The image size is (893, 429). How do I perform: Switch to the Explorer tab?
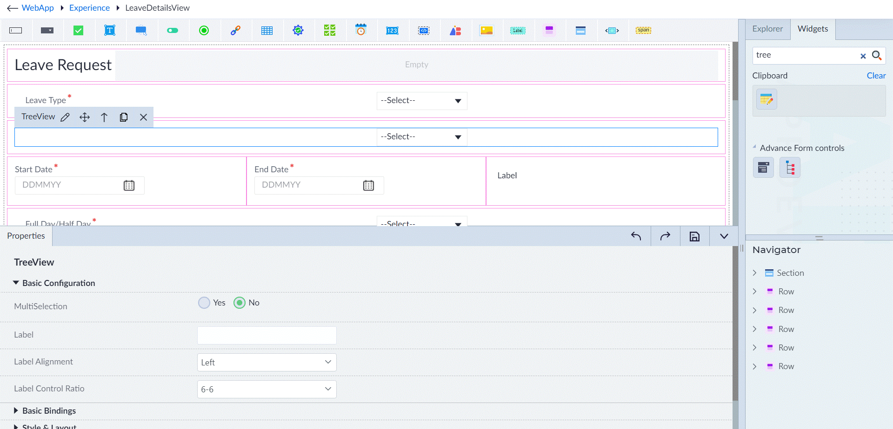767,29
